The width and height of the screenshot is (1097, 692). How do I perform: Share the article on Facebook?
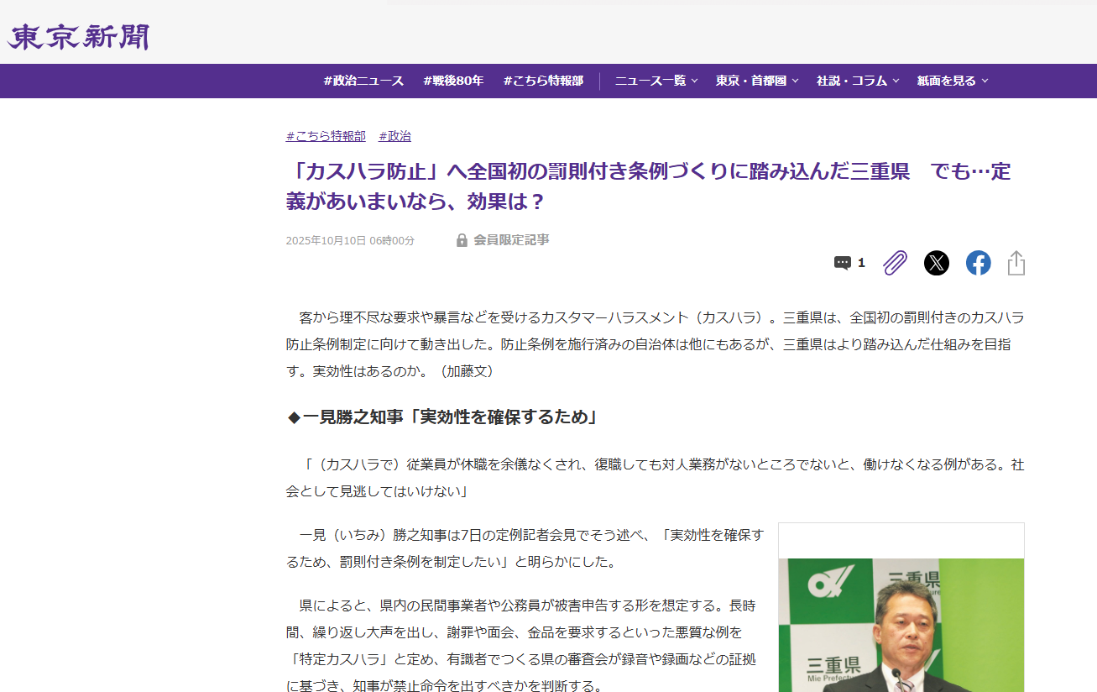[x=978, y=263]
